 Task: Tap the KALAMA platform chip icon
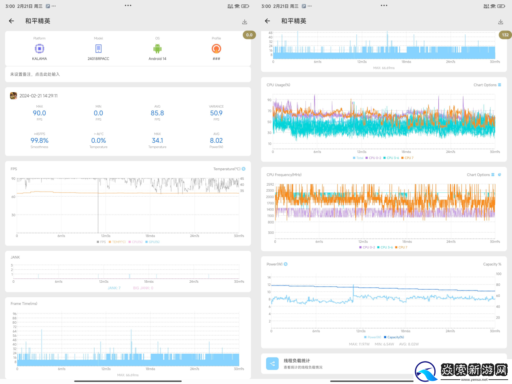(x=39, y=48)
